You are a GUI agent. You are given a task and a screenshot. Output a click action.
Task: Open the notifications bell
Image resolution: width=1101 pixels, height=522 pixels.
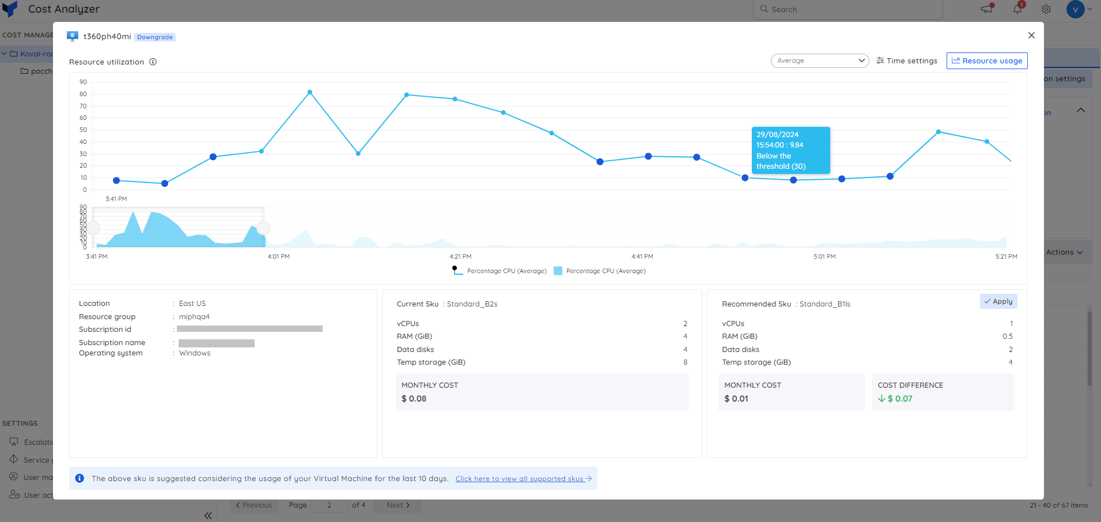(1017, 9)
